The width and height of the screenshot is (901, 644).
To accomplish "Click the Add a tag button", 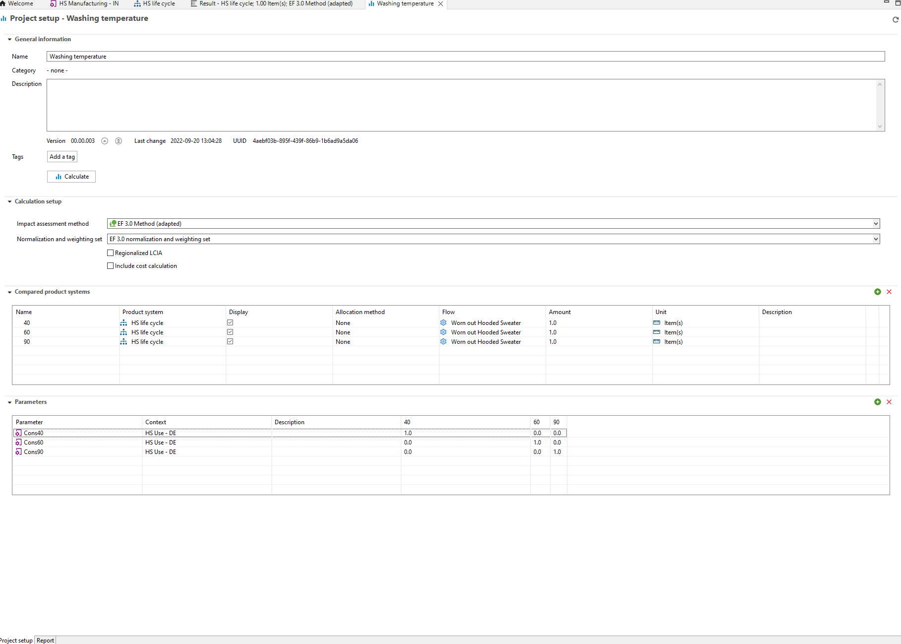I will 62,157.
